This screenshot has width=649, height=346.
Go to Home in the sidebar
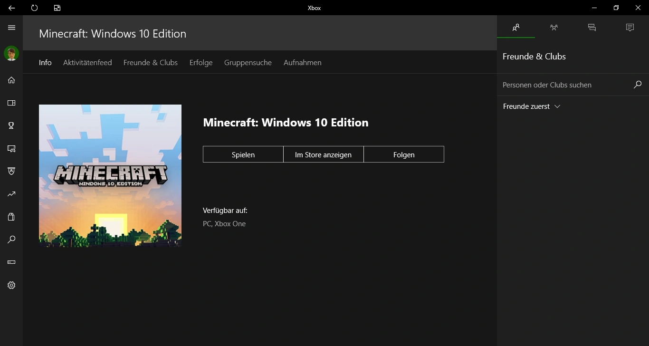tap(11, 80)
